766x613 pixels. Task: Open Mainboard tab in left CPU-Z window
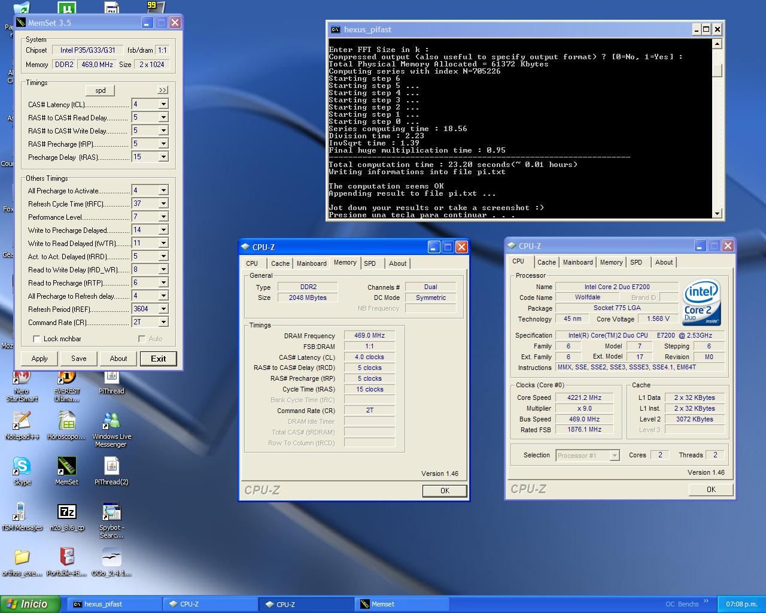pyautogui.click(x=312, y=263)
